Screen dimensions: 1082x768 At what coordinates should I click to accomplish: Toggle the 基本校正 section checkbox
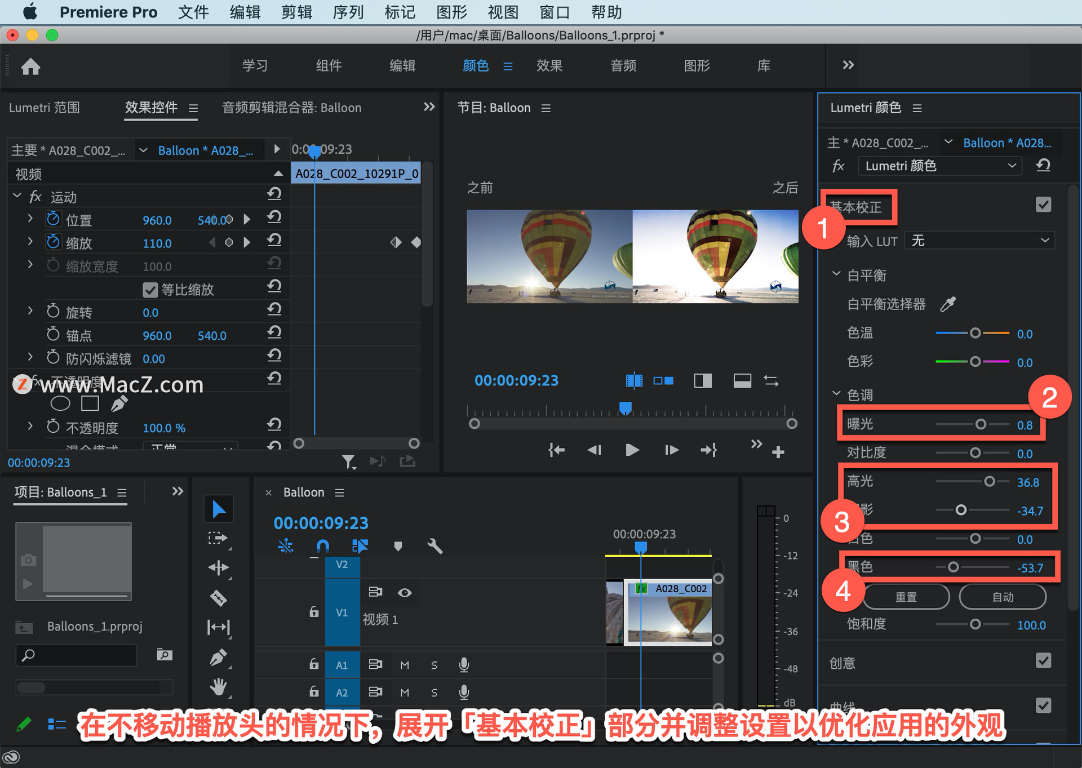1043,205
